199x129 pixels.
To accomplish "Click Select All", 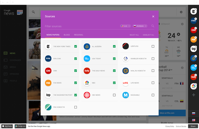I will 134,35.
